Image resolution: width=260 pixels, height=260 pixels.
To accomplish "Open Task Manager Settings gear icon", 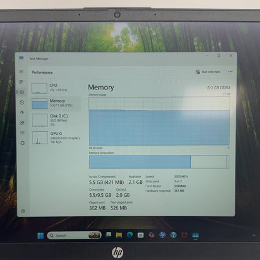I will [x=23, y=211].
